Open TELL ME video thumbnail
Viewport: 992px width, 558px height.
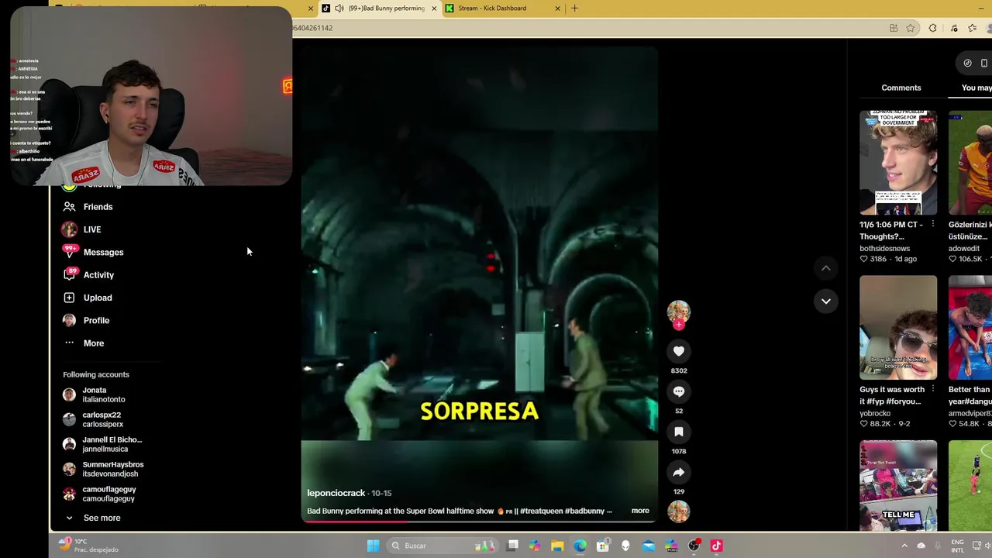click(x=898, y=485)
